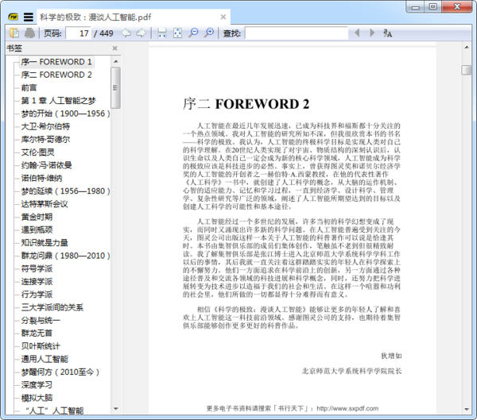Click the zoom in magnifier icon
The height and width of the screenshot is (420, 477).
(208, 33)
